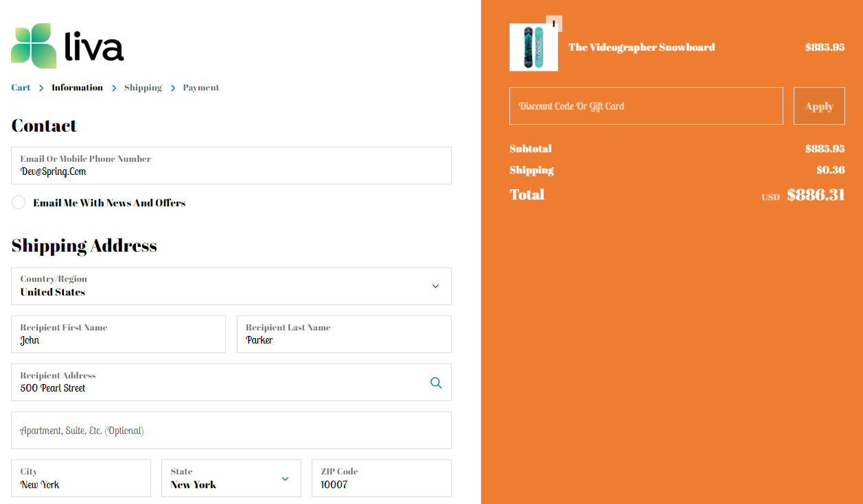
Task: Select the Payment breadcrumb step
Action: click(x=201, y=88)
